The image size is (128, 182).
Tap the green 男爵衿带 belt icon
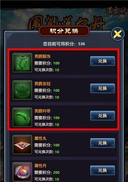22,117
